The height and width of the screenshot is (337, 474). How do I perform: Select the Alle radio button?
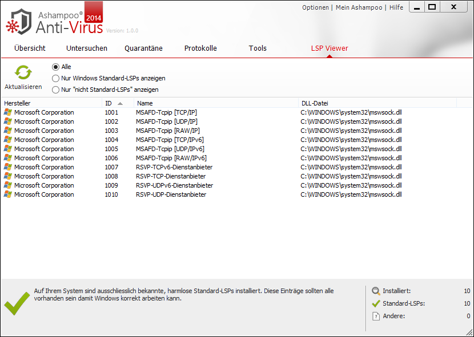click(x=55, y=67)
